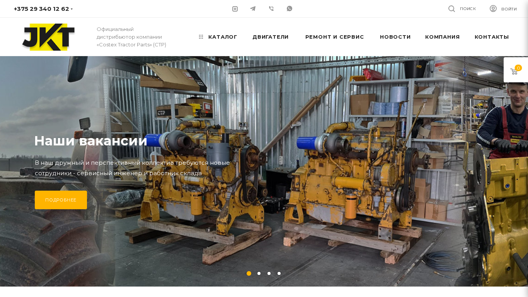The width and height of the screenshot is (528, 297).
Task: Open the WhatsApp social link
Action: [x=290, y=9]
